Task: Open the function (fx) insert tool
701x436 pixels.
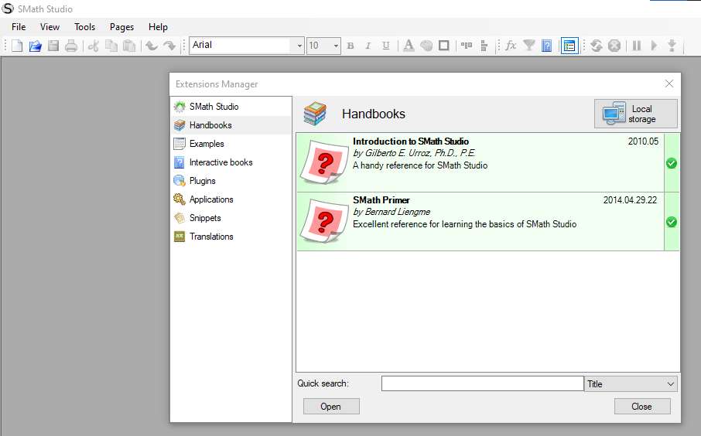Action: point(511,46)
